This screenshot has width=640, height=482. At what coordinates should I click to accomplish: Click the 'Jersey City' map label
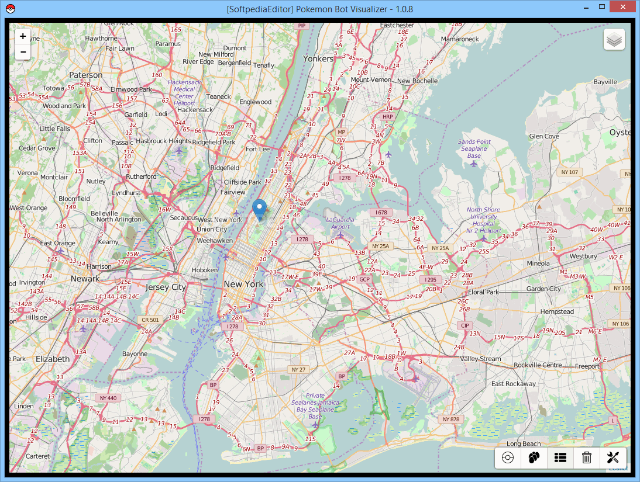point(166,287)
